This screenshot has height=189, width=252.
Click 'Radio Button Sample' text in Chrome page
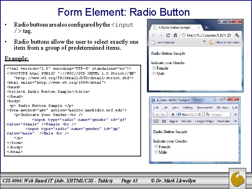(168, 53)
